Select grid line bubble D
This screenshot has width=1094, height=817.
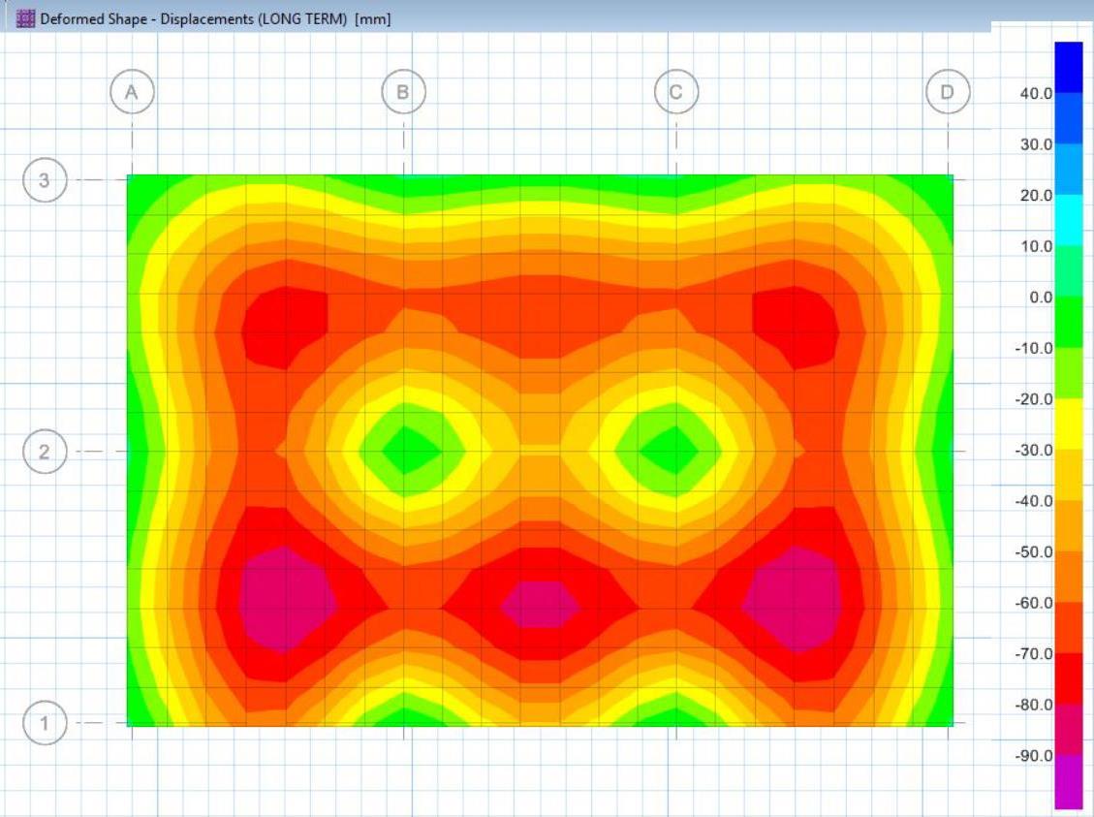pyautogui.click(x=948, y=92)
